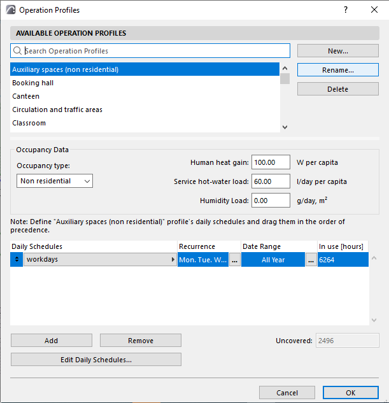Select the Canteen profile
This screenshot has height=403, width=389.
145,96
